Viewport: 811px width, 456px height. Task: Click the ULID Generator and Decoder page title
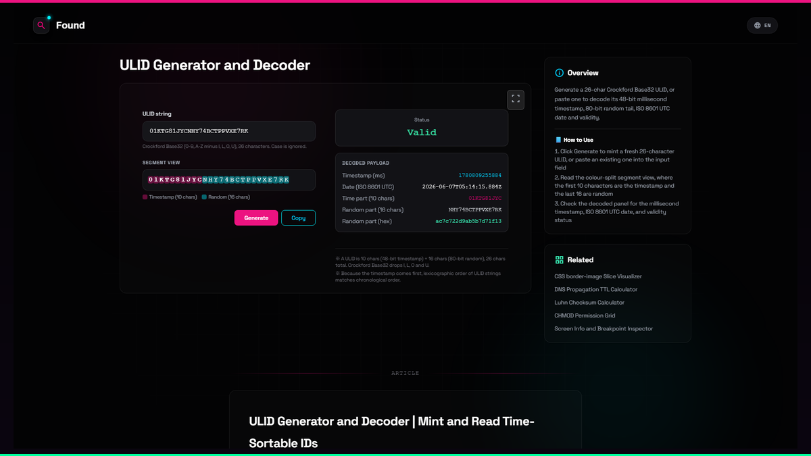point(215,66)
